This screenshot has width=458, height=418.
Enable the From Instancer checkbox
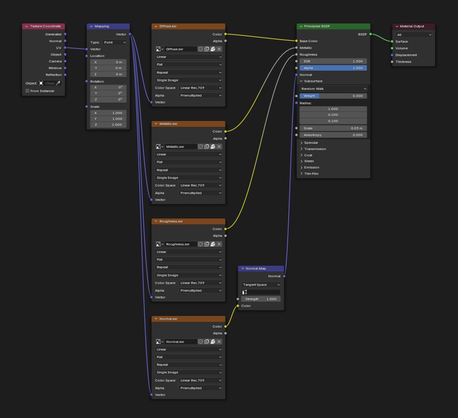click(27, 91)
